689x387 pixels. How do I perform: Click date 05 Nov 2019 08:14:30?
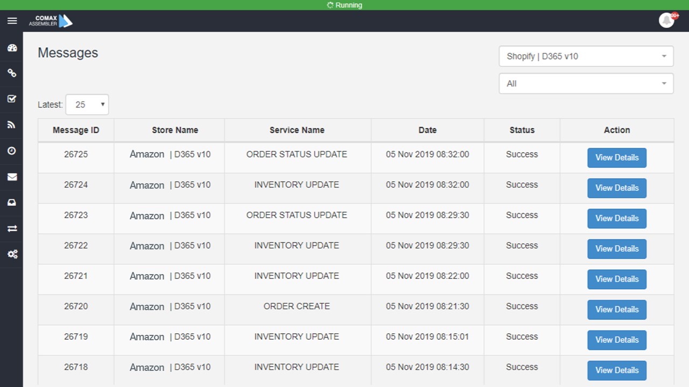427,367
